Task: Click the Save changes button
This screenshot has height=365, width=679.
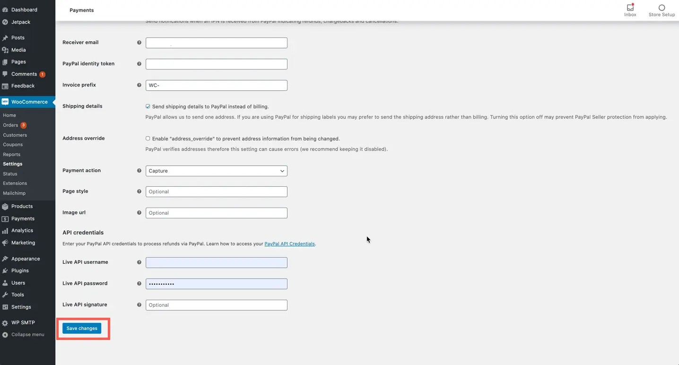Action: [82, 329]
